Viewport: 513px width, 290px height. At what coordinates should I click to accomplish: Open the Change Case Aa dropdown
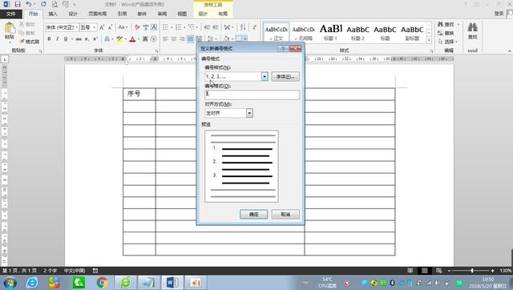tap(123, 27)
